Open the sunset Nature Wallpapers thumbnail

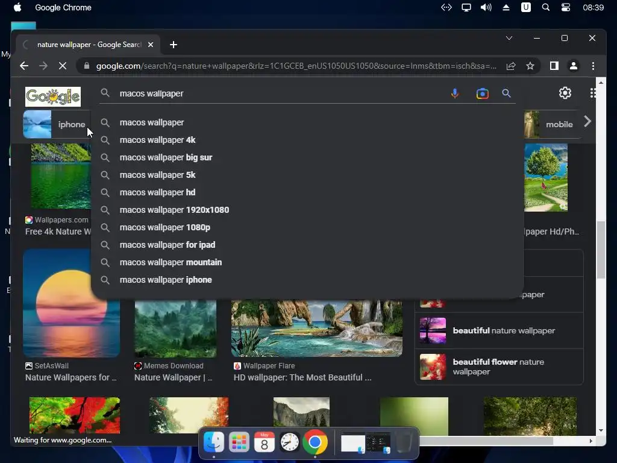[x=71, y=303]
